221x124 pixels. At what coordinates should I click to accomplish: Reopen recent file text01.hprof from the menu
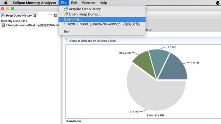pos(102,24)
